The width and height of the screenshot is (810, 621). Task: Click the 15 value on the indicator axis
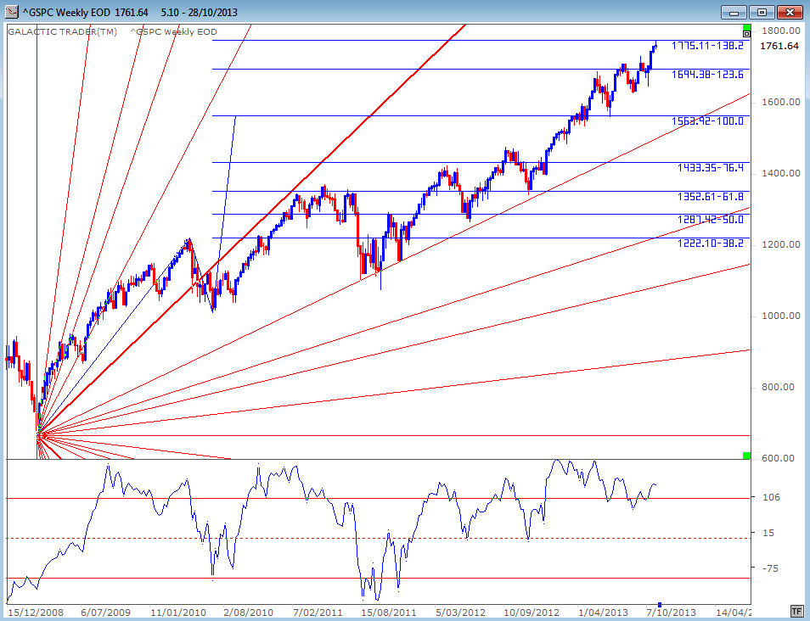[768, 533]
